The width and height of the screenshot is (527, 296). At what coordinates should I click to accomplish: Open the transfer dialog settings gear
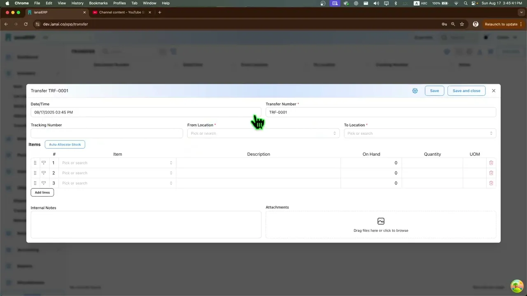click(415, 91)
